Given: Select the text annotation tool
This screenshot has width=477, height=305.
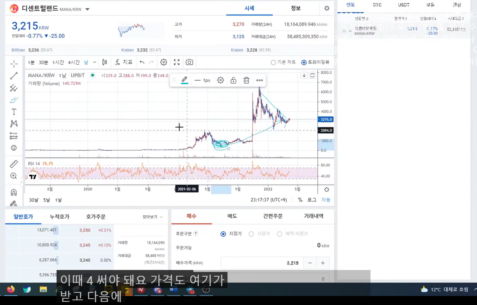Looking at the screenshot, I should pyautogui.click(x=14, y=112).
